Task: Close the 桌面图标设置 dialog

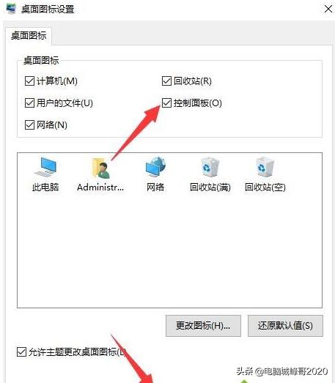Action: [328, 9]
